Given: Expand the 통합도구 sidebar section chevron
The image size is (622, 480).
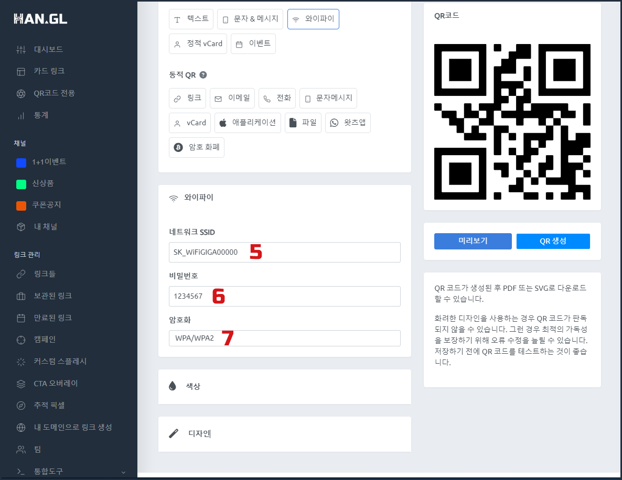Looking at the screenshot, I should (123, 472).
